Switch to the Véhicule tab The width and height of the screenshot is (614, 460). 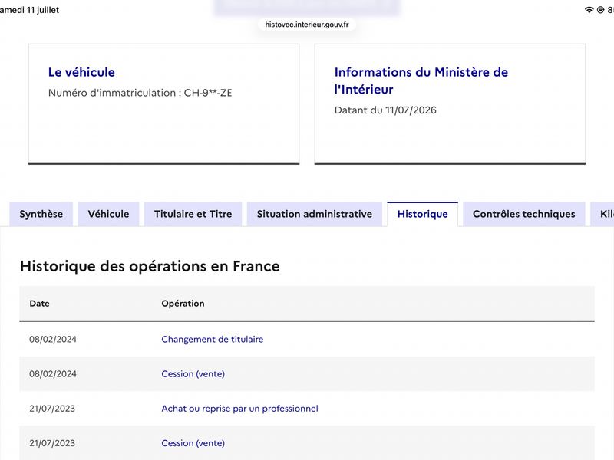pos(108,214)
